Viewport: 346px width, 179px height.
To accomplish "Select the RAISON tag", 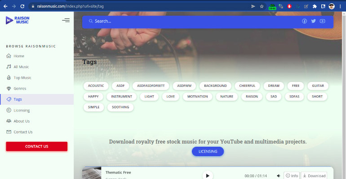I will pyautogui.click(x=252, y=96).
